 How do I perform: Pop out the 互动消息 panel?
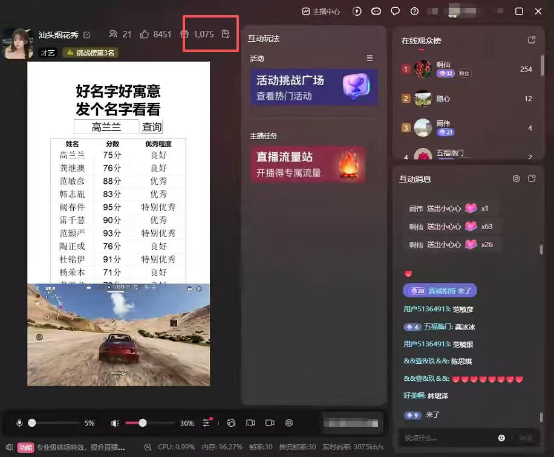(532, 178)
